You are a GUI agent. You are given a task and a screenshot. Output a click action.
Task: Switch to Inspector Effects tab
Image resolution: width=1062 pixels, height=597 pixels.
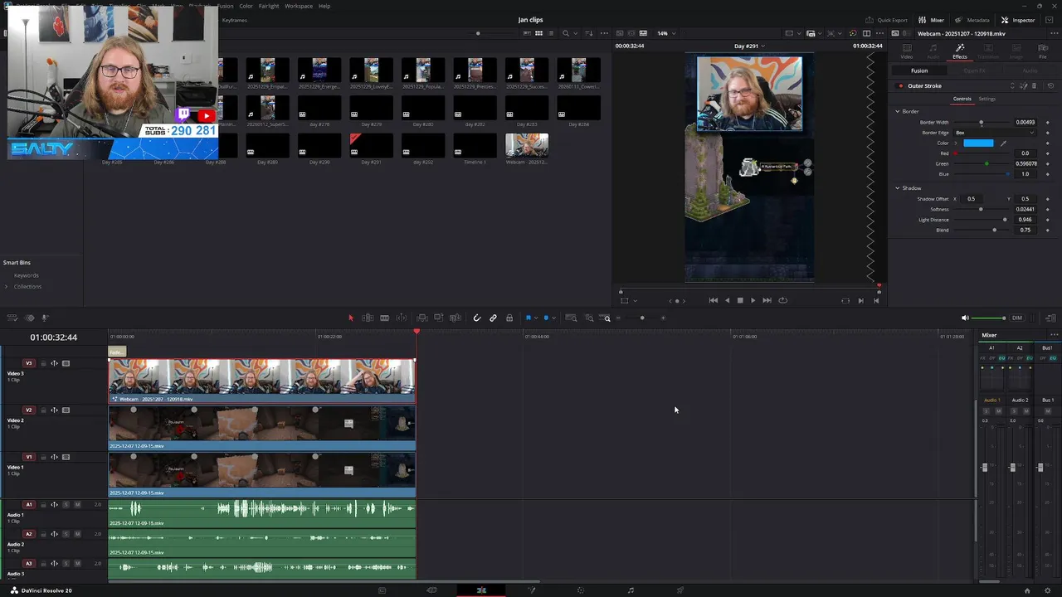click(959, 51)
